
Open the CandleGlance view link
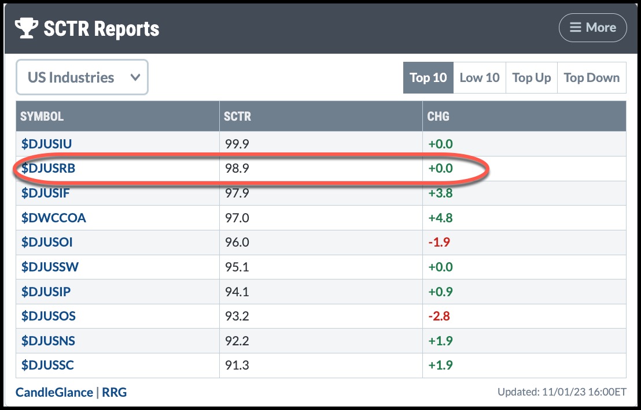point(54,393)
